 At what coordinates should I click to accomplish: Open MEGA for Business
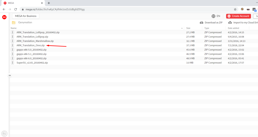[26, 16]
